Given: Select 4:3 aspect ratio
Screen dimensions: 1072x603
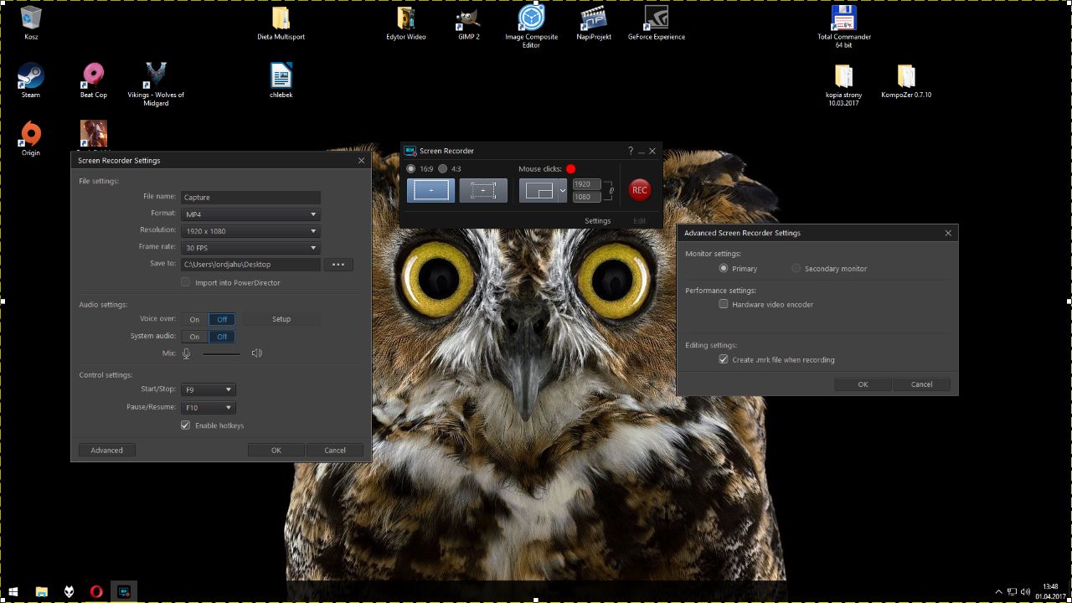Looking at the screenshot, I should (x=443, y=169).
